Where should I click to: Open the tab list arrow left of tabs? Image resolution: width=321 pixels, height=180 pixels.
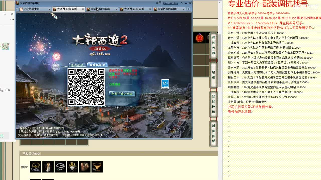17,9
